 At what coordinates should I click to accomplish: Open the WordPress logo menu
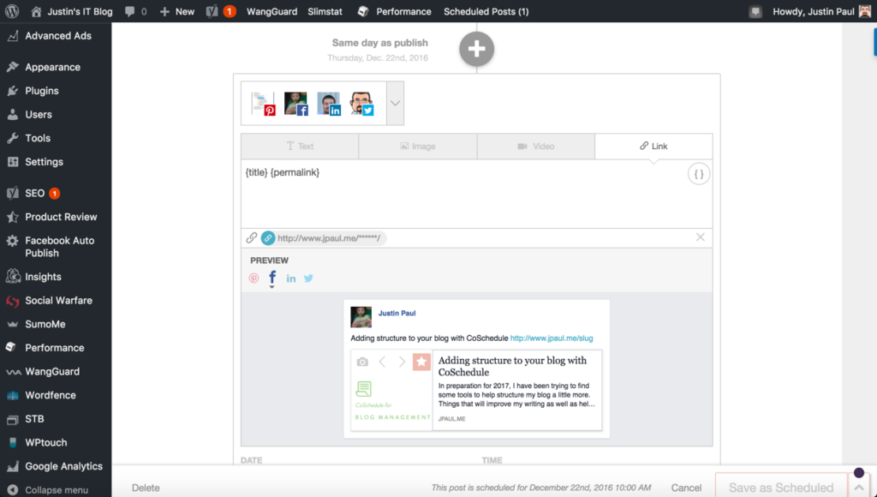tap(12, 11)
